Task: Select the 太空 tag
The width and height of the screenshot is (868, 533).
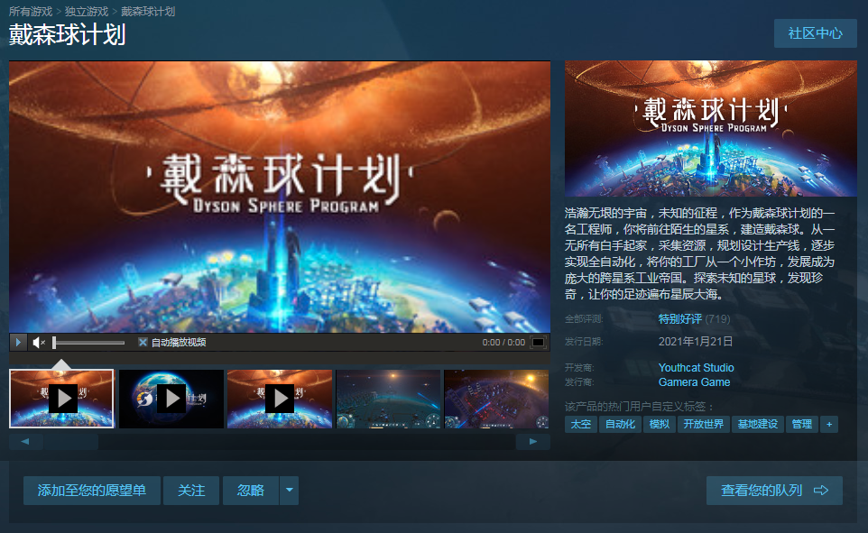Action: 580,424
